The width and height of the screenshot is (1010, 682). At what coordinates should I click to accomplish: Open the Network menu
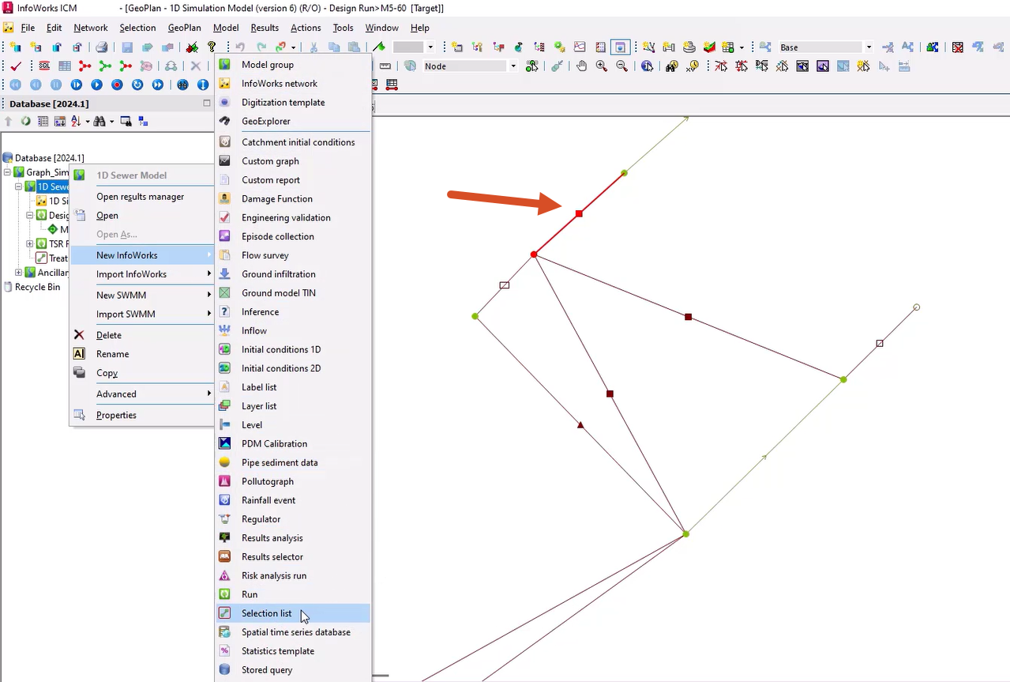pos(91,28)
